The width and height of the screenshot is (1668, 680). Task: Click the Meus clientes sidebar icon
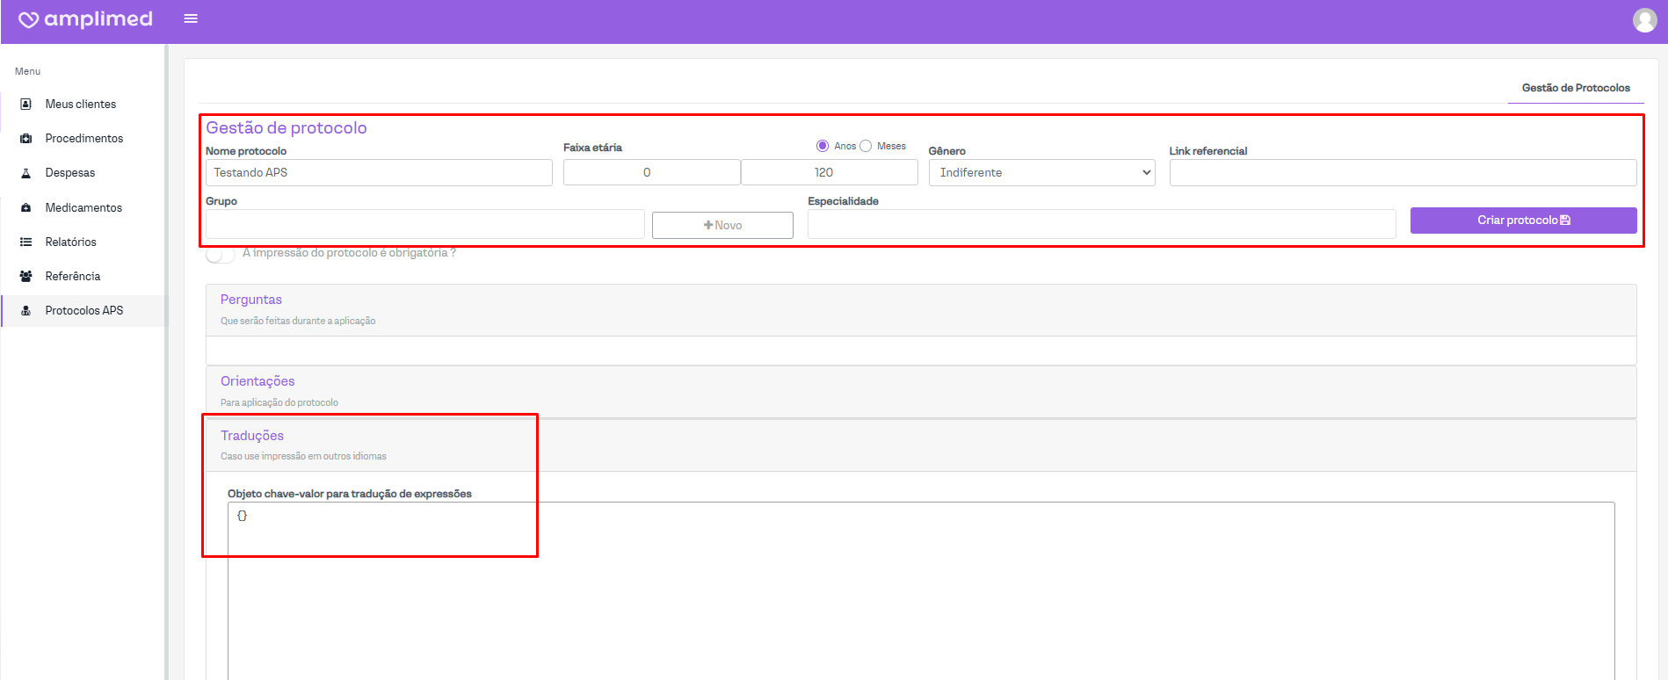(26, 104)
